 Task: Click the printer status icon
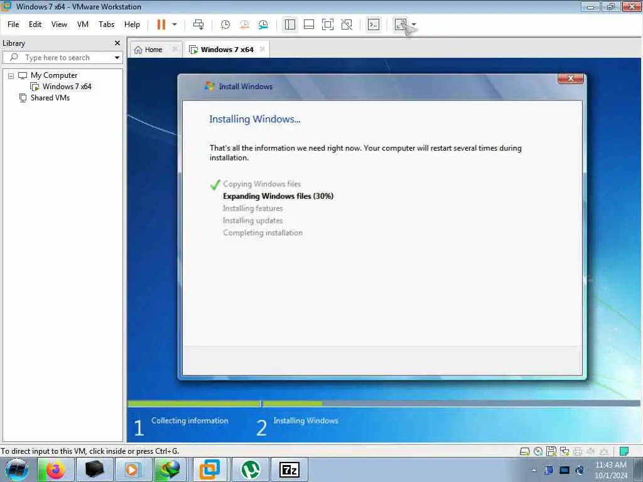578,452
